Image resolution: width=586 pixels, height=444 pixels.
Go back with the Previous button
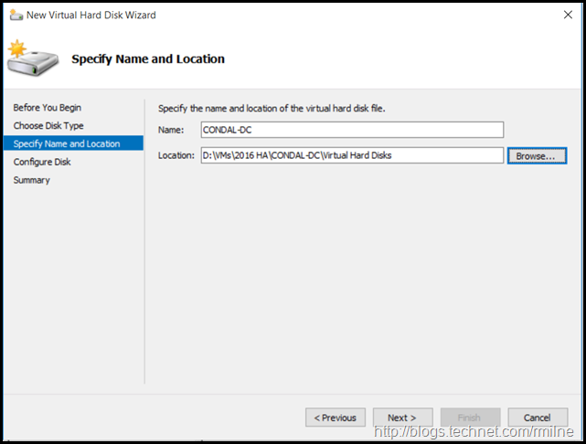pos(336,418)
